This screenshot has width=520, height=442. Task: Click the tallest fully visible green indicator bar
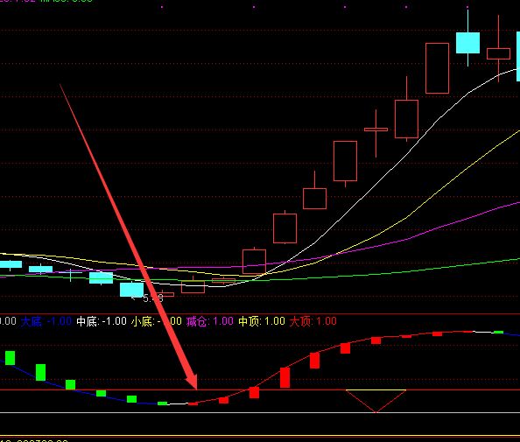[40, 372]
